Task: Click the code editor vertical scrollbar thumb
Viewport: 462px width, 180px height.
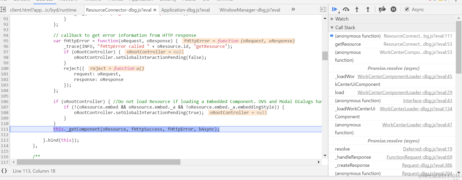Action: pyautogui.click(x=325, y=56)
